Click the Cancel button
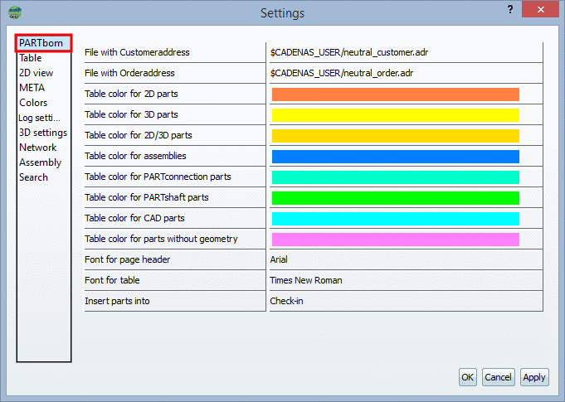 498,377
